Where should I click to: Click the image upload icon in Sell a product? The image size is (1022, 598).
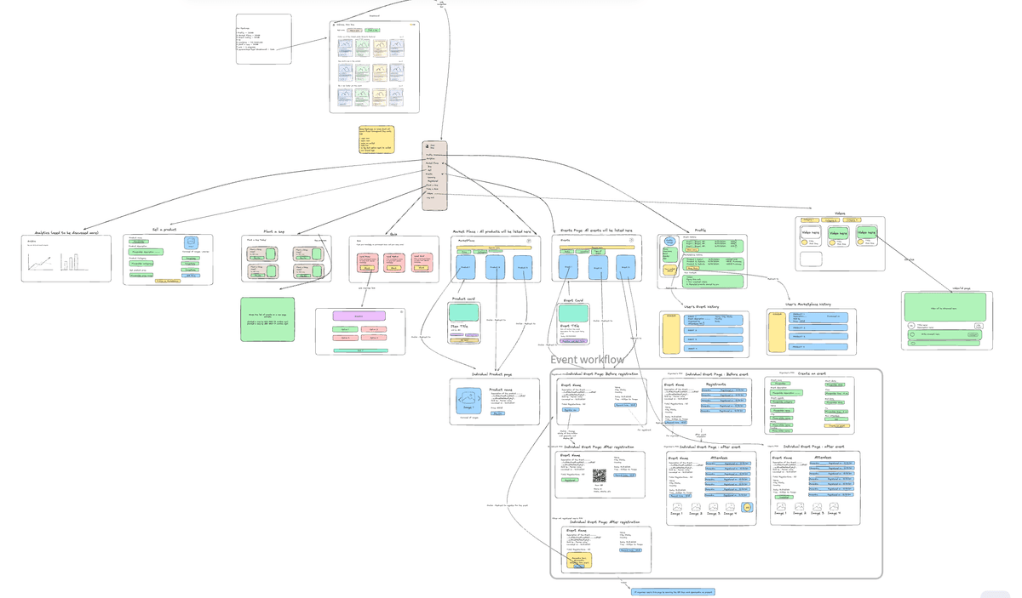[191, 242]
